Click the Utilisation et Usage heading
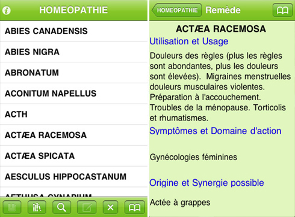Screen dimensions: 295x217 coord(189,41)
